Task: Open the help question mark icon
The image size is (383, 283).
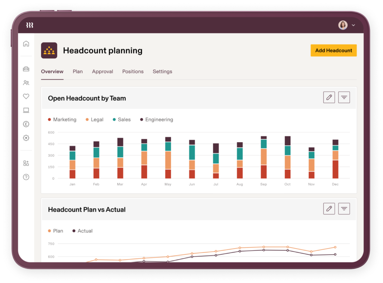Action: pos(26,177)
